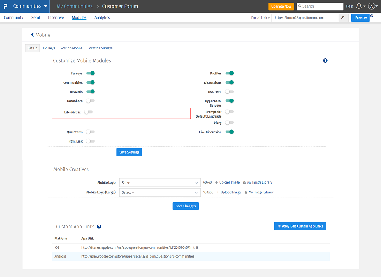Open the notifications bell icon
This screenshot has height=277, width=381.
[359, 6]
